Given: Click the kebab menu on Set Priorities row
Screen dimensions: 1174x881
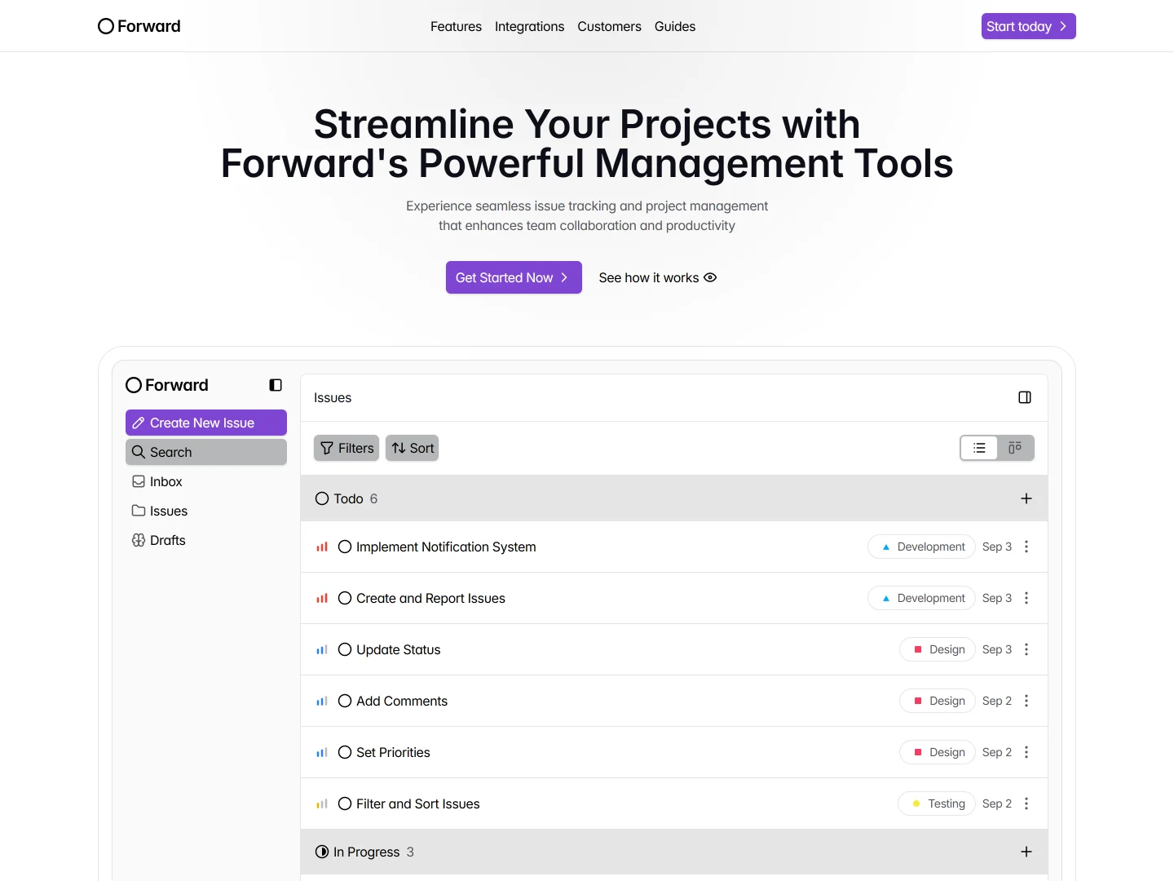Looking at the screenshot, I should 1026,752.
